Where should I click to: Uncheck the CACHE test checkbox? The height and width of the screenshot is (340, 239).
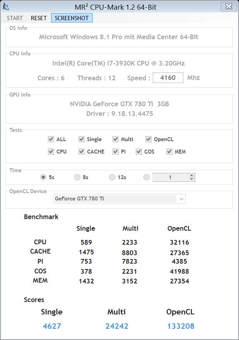[x=82, y=152]
